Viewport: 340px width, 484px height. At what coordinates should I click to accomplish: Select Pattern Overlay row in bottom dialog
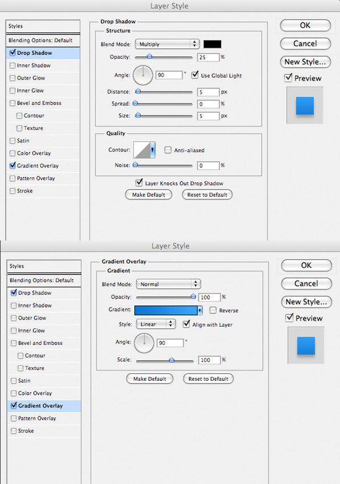(x=44, y=418)
